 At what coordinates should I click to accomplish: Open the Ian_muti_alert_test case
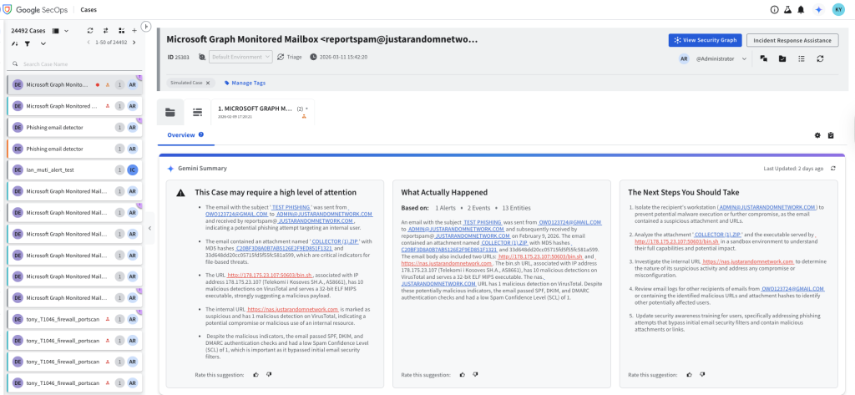(74, 170)
